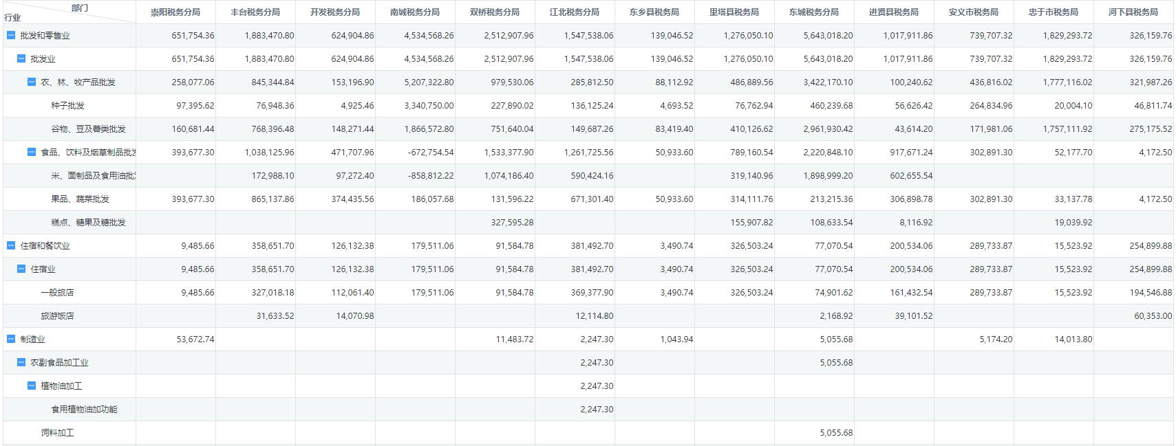The width and height of the screenshot is (1176, 446).
Task: Click minus icon beside 食品、饮料及烟草制品批发
Action: 32,152
